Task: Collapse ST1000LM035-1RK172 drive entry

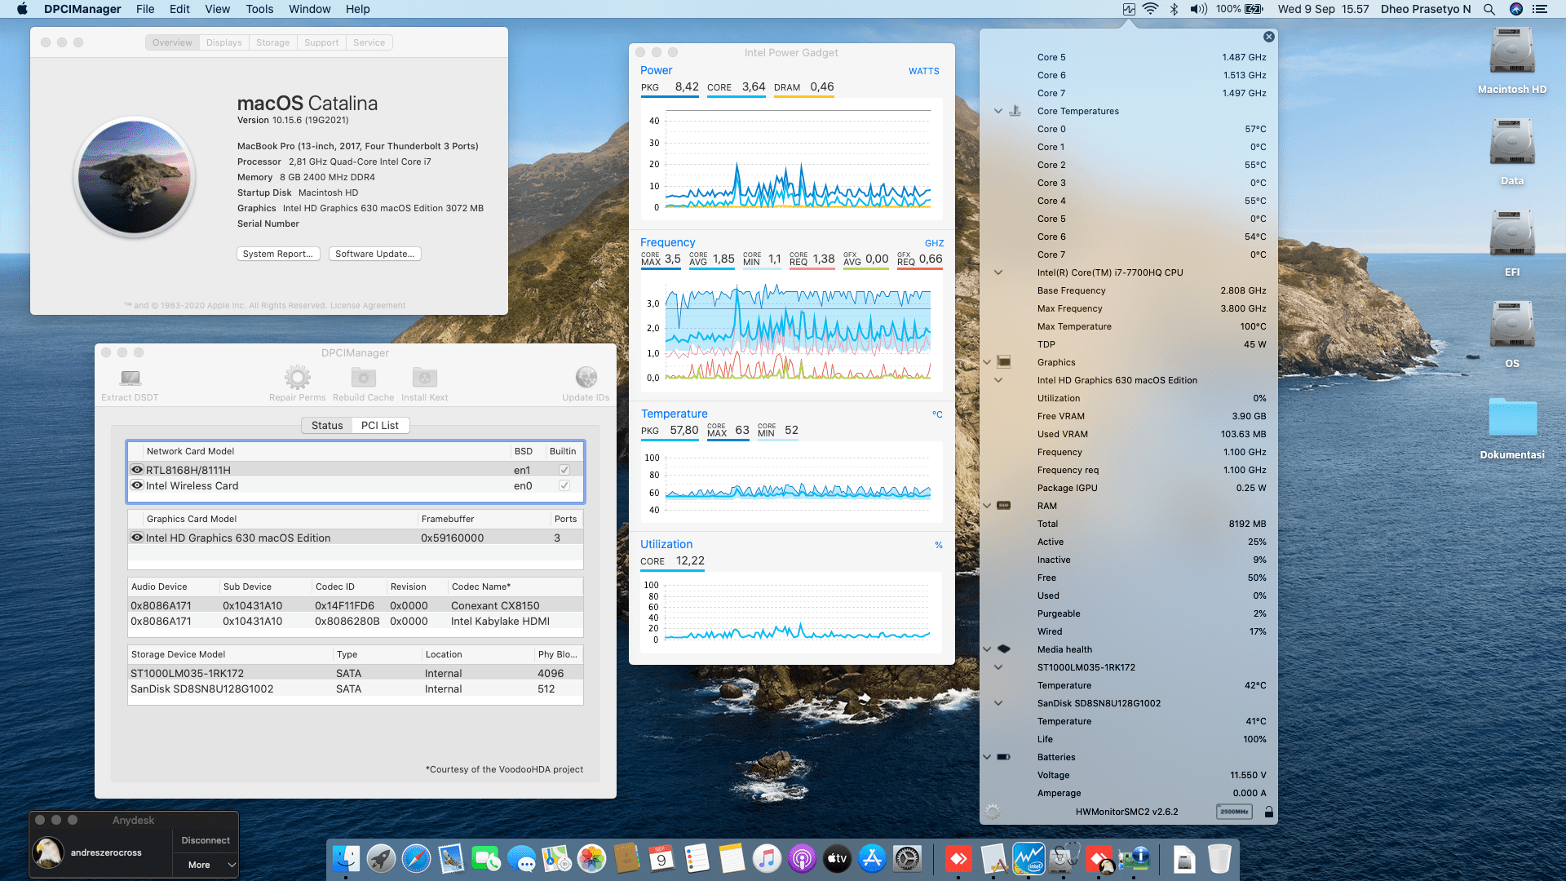Action: tap(998, 667)
